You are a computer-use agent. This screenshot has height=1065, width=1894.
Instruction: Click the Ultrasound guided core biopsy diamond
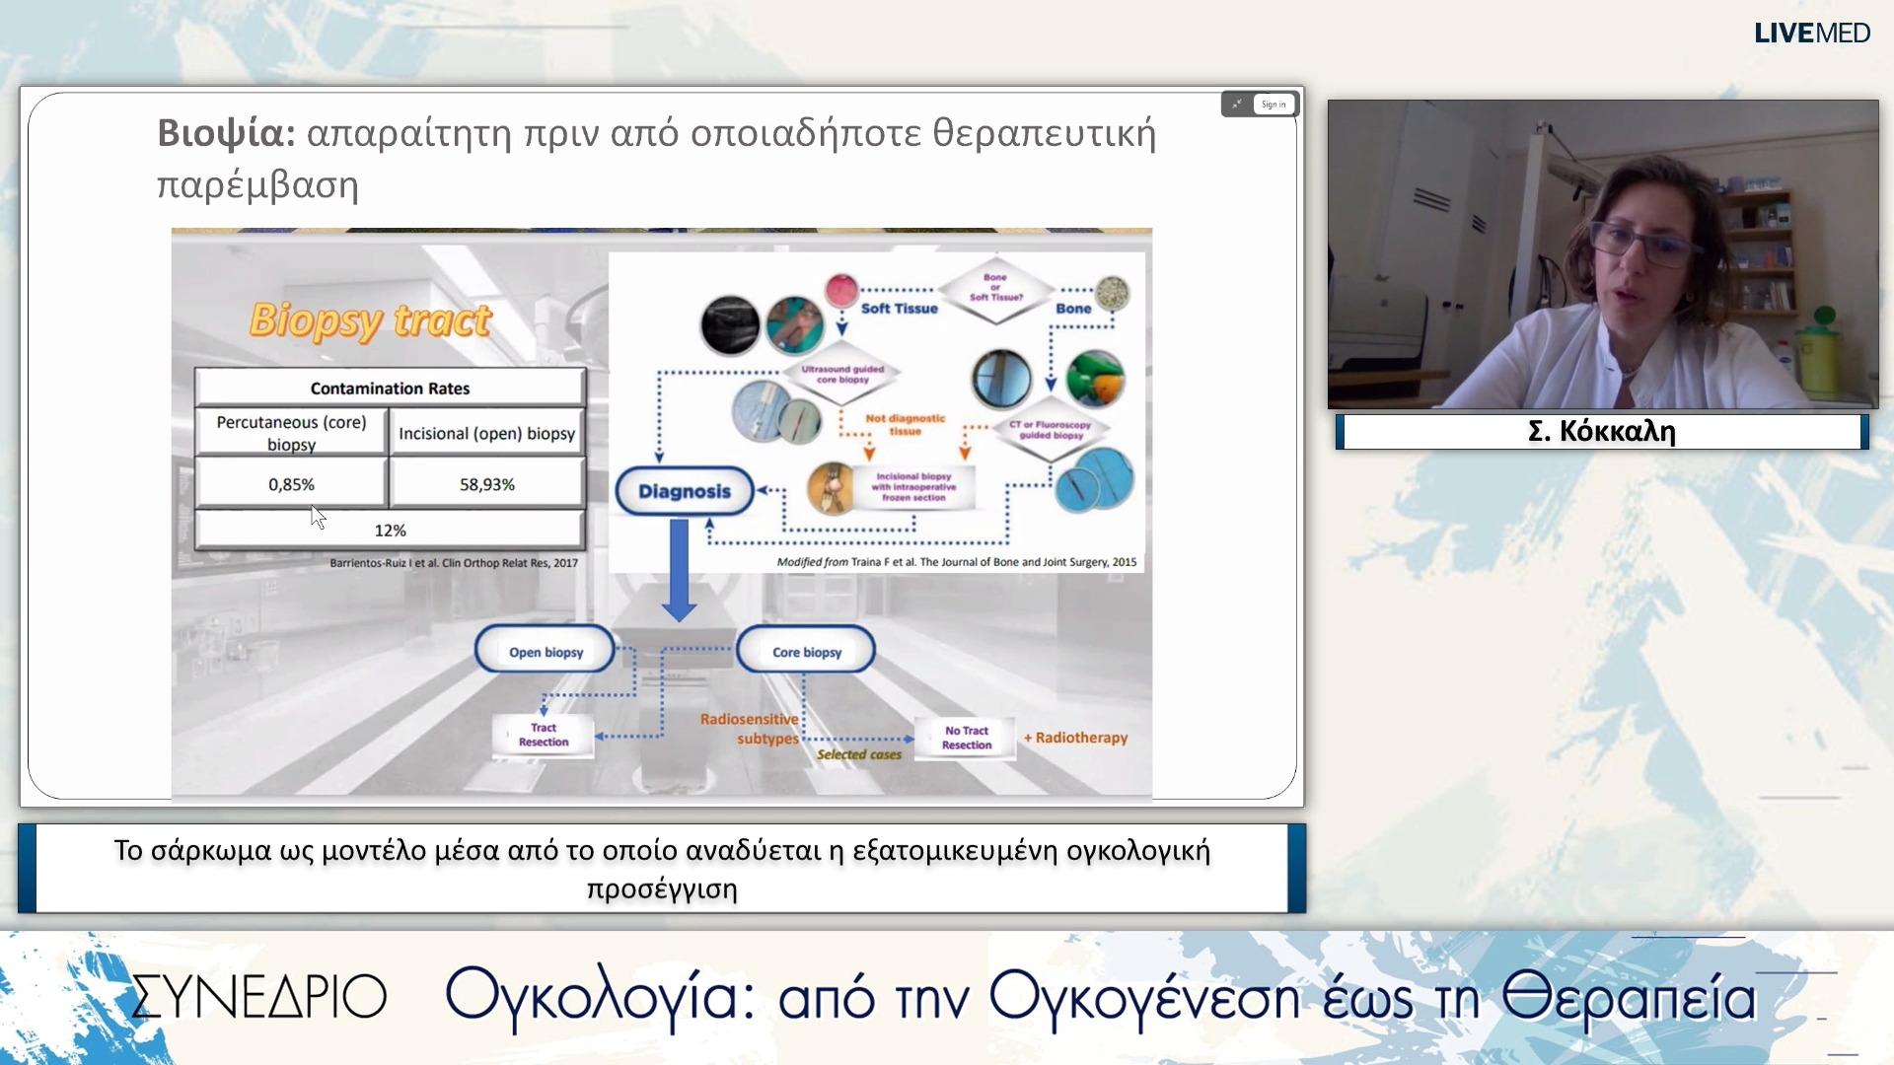tap(842, 374)
